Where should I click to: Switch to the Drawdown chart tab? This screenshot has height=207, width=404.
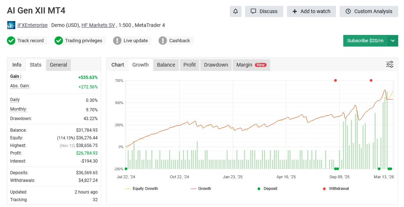[216, 65]
